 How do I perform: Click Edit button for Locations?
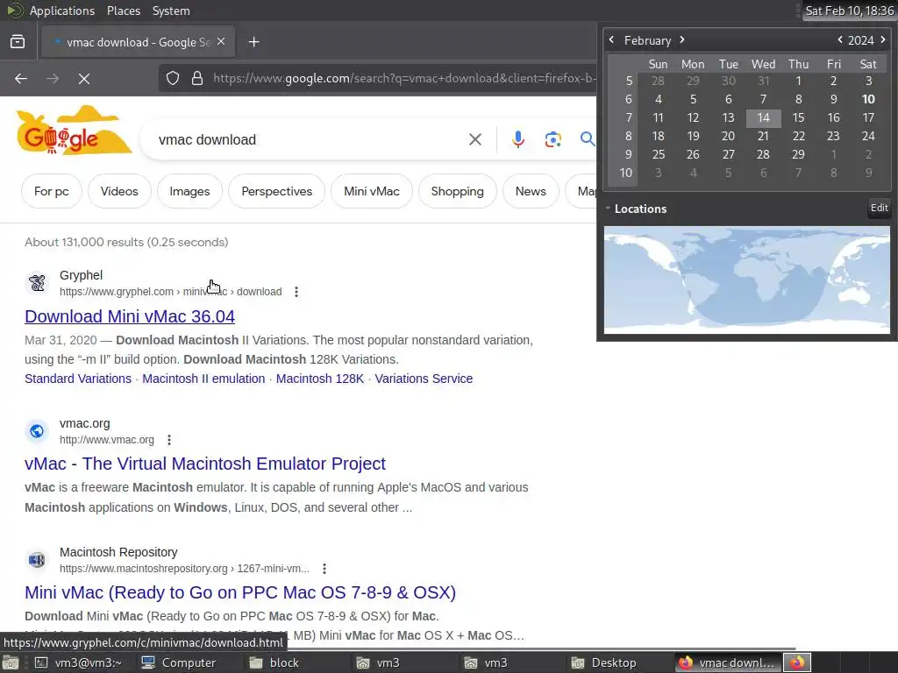879,208
